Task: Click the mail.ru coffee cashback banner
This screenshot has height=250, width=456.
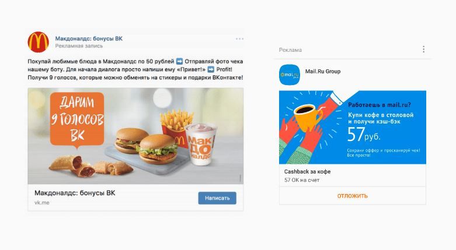Action: pos(353,127)
